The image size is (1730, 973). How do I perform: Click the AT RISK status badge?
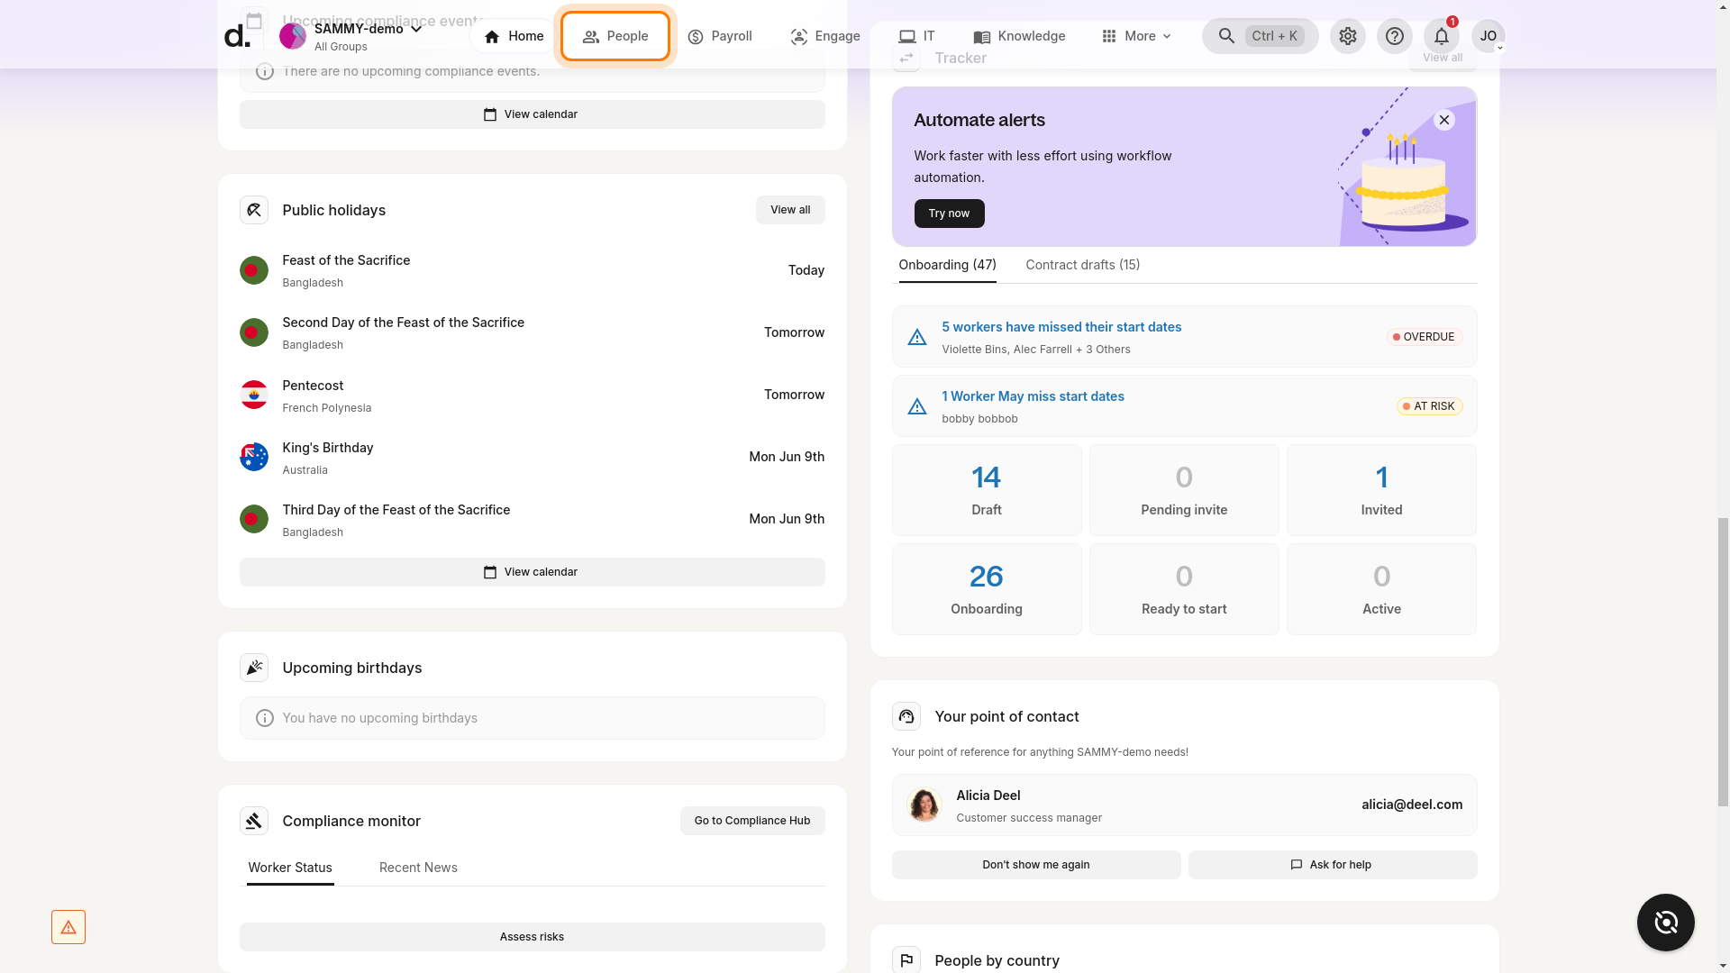pyautogui.click(x=1429, y=406)
